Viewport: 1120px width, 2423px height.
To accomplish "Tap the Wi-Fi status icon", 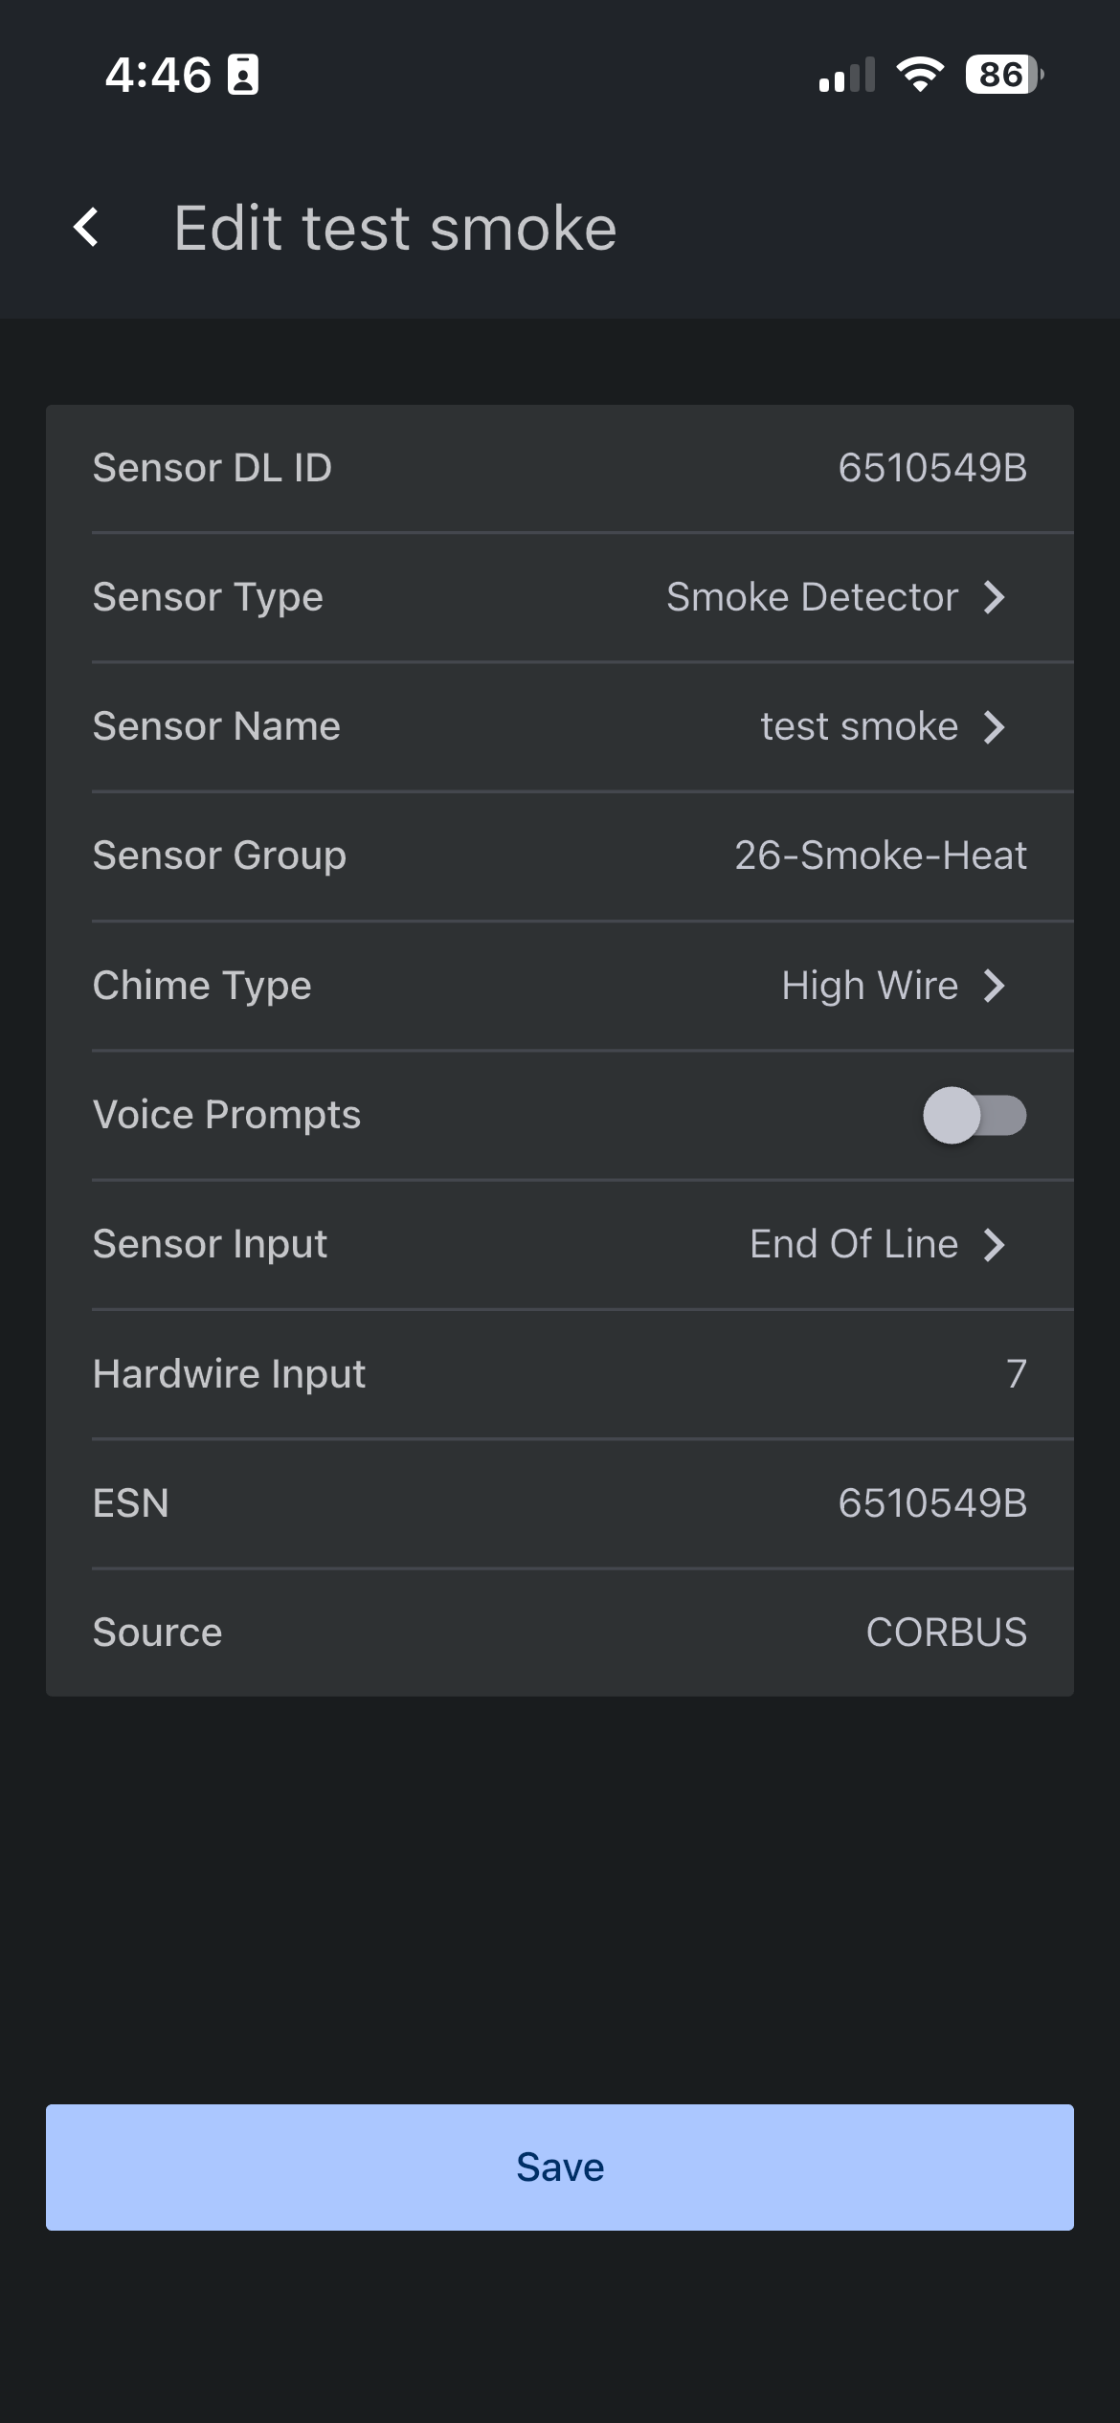I will coord(919,75).
